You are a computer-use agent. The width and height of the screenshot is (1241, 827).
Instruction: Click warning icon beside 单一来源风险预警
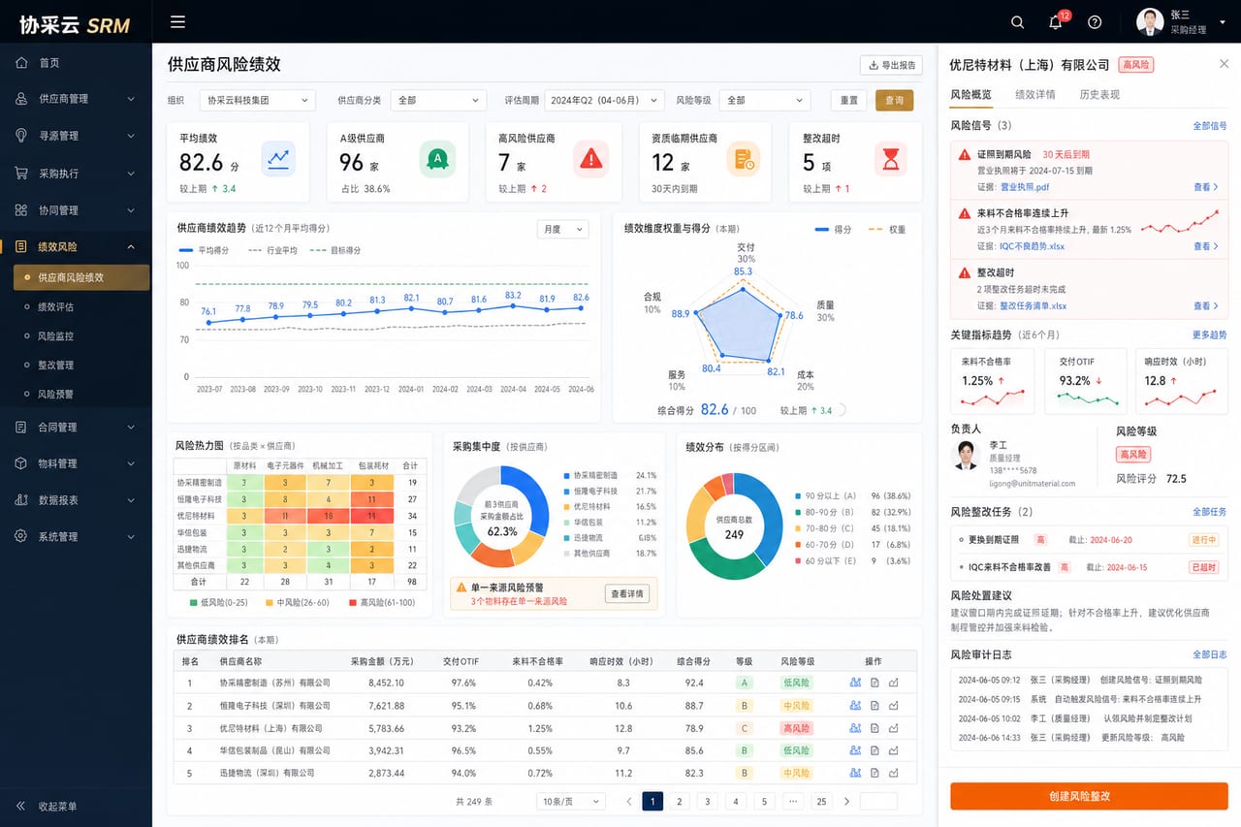point(461,588)
